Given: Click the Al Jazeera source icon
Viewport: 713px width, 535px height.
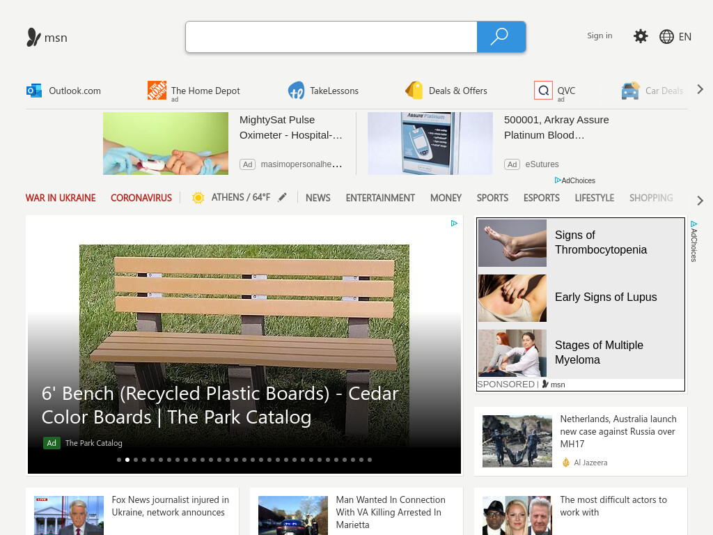Looking at the screenshot, I should pos(565,463).
